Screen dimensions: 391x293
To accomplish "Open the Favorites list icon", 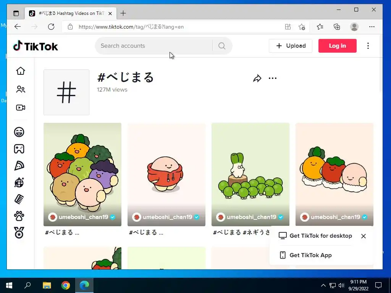I will pos(320,27).
